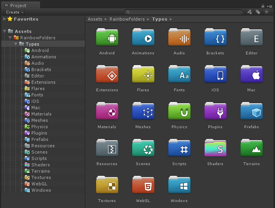Screen dimensions: 275x208
Task: Open the WebGL folder in grid
Action: click(143, 185)
